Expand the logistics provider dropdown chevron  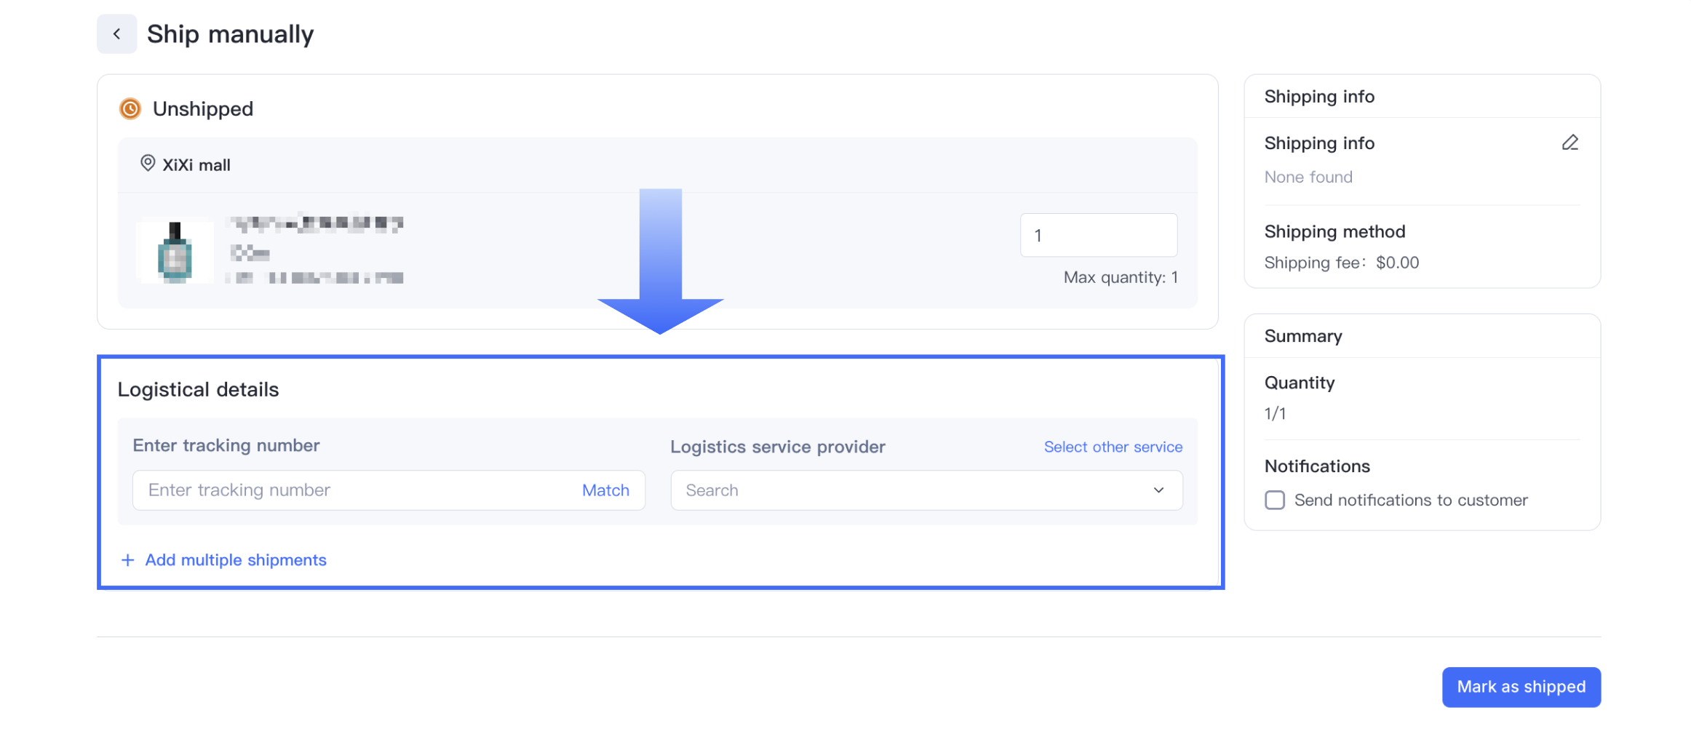1158,490
